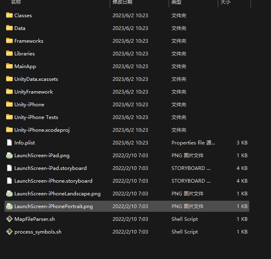The width and height of the screenshot is (271, 259).
Task: Click the modified date of process_symbols.sh
Action: [130, 232]
